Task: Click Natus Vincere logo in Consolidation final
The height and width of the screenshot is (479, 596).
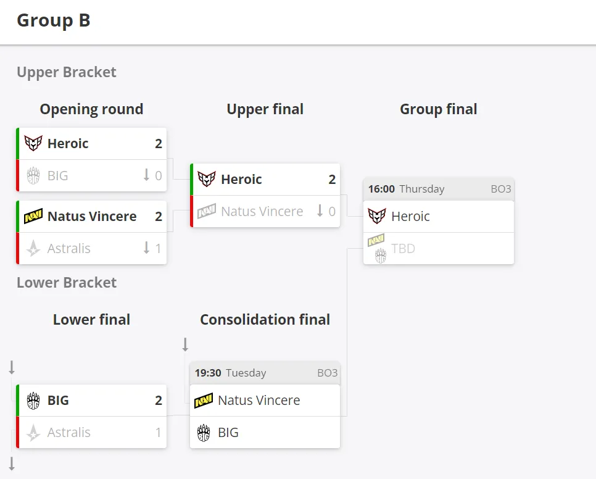Action: coord(204,401)
